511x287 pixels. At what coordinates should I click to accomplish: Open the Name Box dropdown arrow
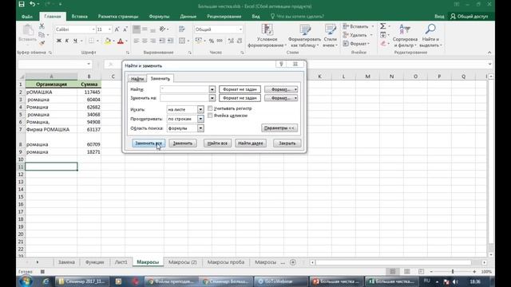pyautogui.click(x=89, y=64)
